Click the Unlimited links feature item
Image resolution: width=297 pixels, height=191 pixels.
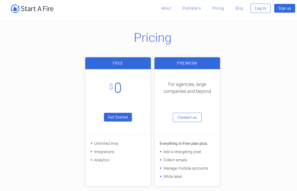pyautogui.click(x=106, y=144)
